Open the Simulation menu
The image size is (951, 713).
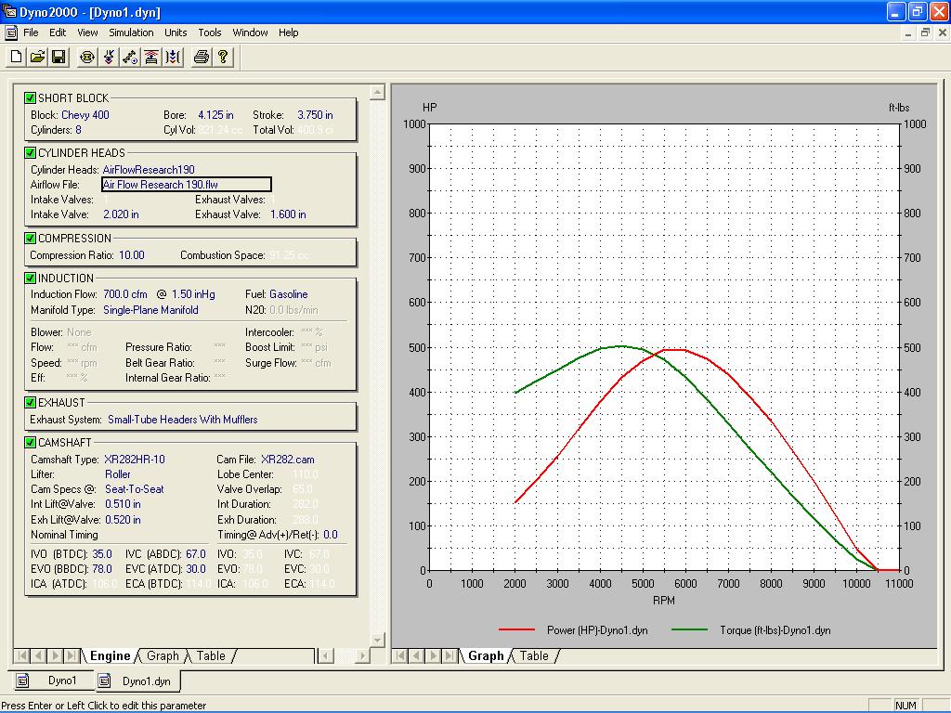131,32
